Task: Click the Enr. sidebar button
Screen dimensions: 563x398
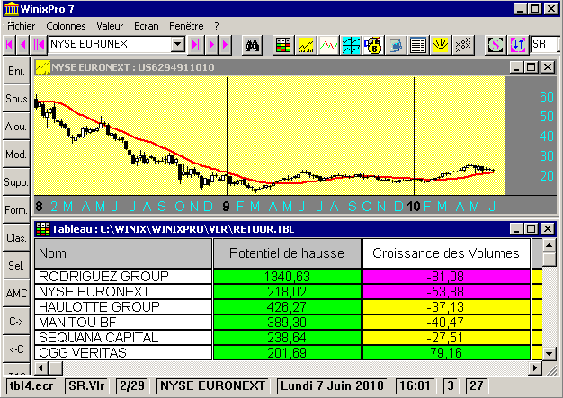Action: 16,71
